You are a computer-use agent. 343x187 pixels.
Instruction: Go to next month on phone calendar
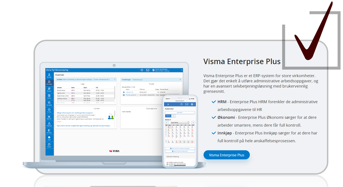click(x=193, y=122)
